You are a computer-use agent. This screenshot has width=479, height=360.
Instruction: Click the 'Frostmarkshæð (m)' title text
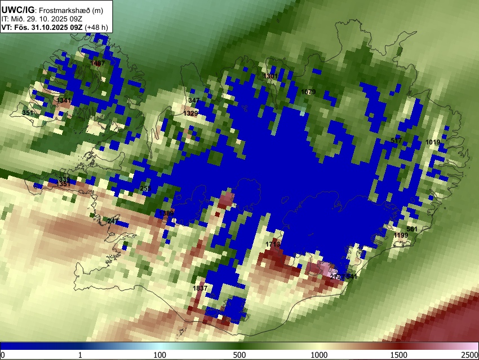(x=71, y=10)
